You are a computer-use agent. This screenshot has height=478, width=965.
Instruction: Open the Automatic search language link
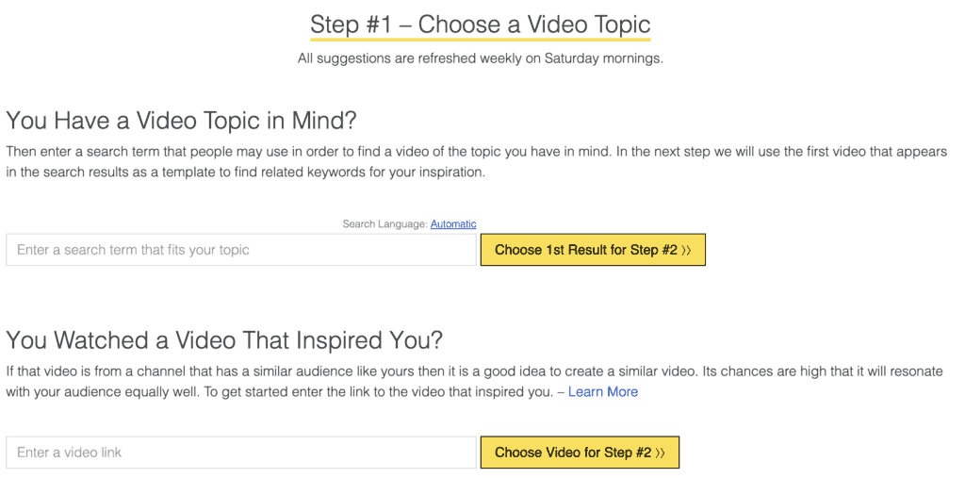click(x=453, y=224)
